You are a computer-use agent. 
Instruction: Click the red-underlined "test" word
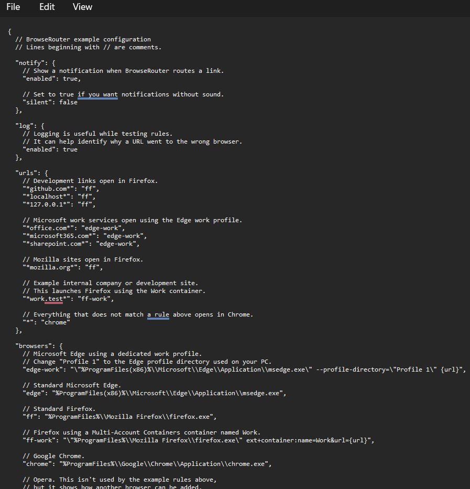tap(55, 299)
